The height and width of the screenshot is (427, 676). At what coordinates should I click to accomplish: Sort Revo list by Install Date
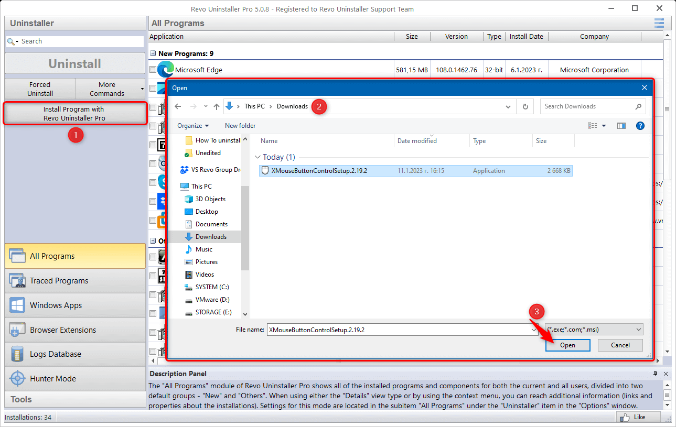[526, 37]
